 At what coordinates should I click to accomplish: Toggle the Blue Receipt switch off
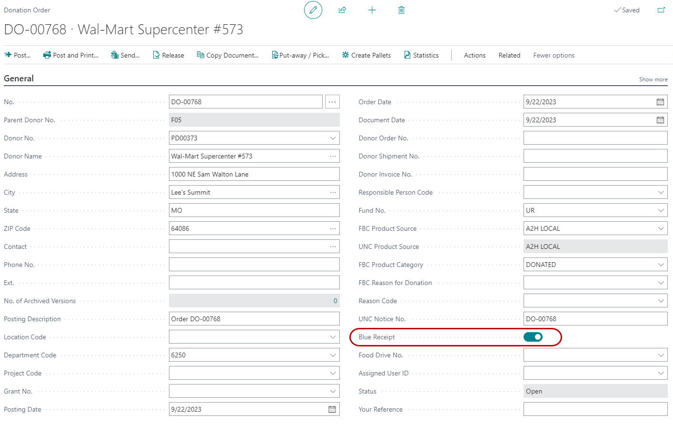[533, 337]
